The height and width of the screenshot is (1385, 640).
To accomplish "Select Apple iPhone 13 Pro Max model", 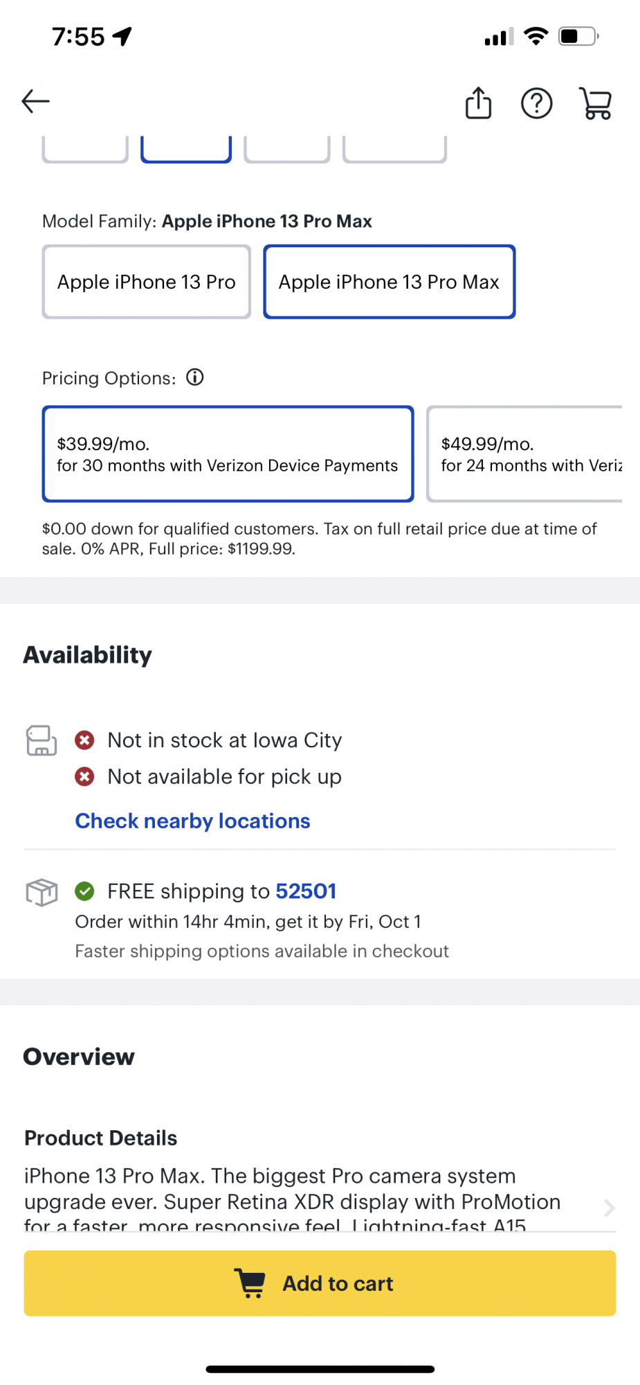I will 389,282.
